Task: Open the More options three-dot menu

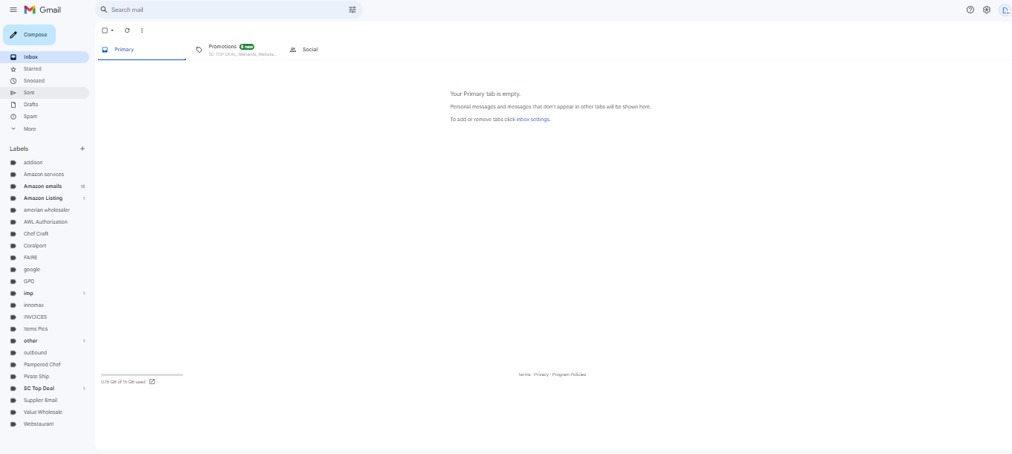Action: click(142, 30)
